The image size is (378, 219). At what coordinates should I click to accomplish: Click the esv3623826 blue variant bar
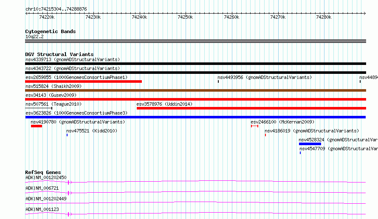tap(195, 117)
